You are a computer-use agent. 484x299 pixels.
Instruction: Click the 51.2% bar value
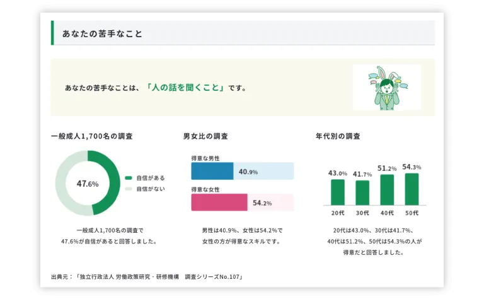(x=387, y=168)
